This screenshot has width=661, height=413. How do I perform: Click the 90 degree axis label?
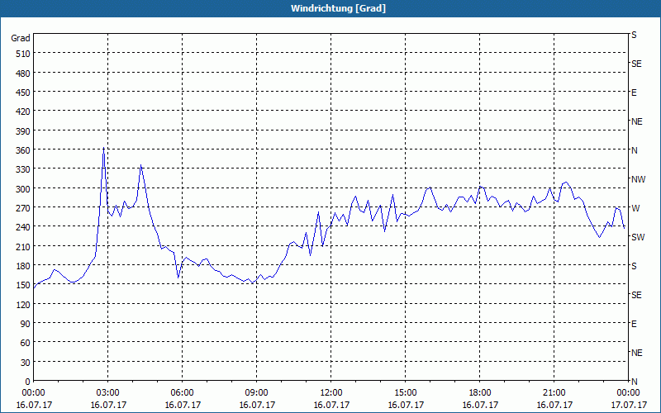(26, 324)
